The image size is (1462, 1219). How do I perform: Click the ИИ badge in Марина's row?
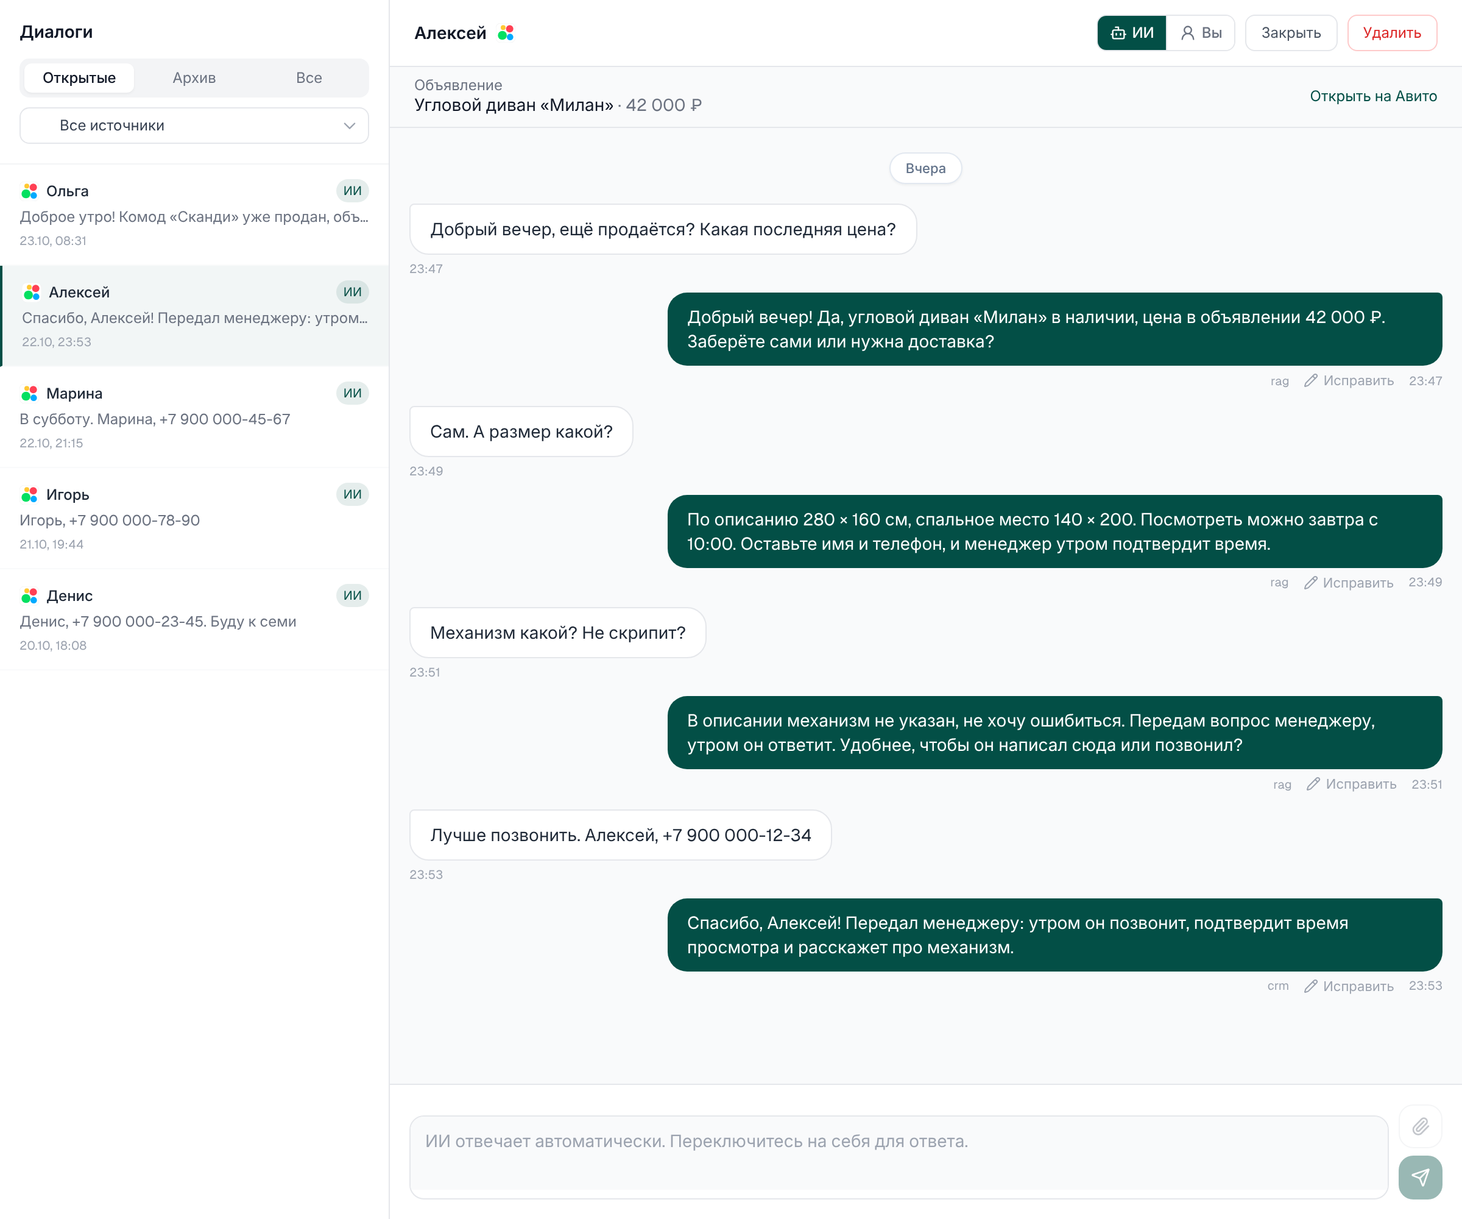click(x=352, y=393)
